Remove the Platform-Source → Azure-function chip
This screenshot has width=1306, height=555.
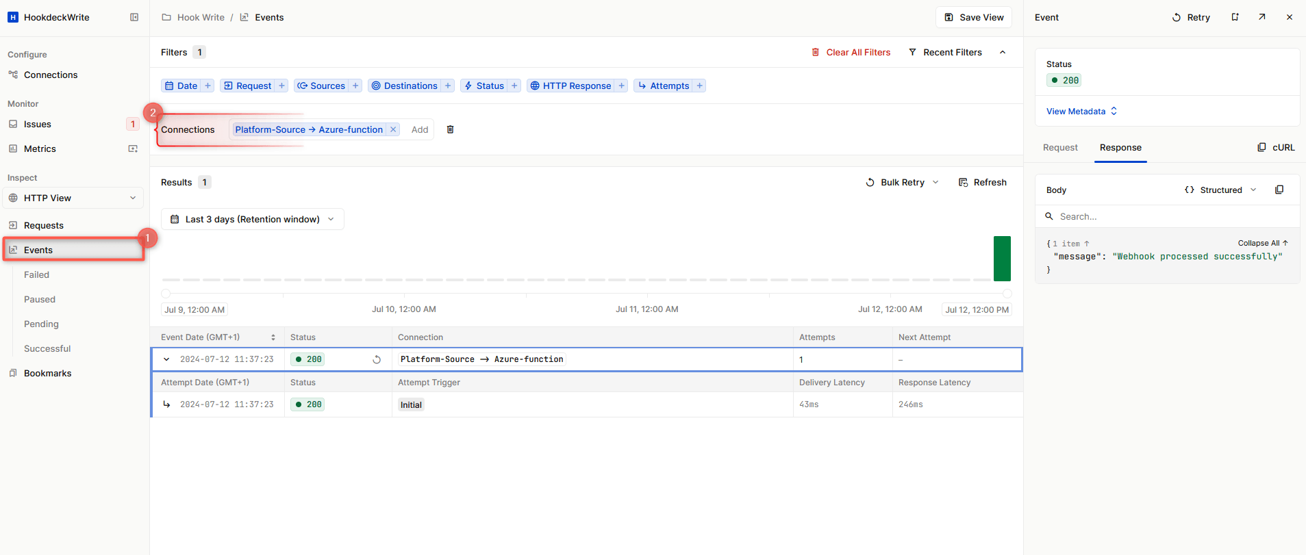[x=393, y=129]
